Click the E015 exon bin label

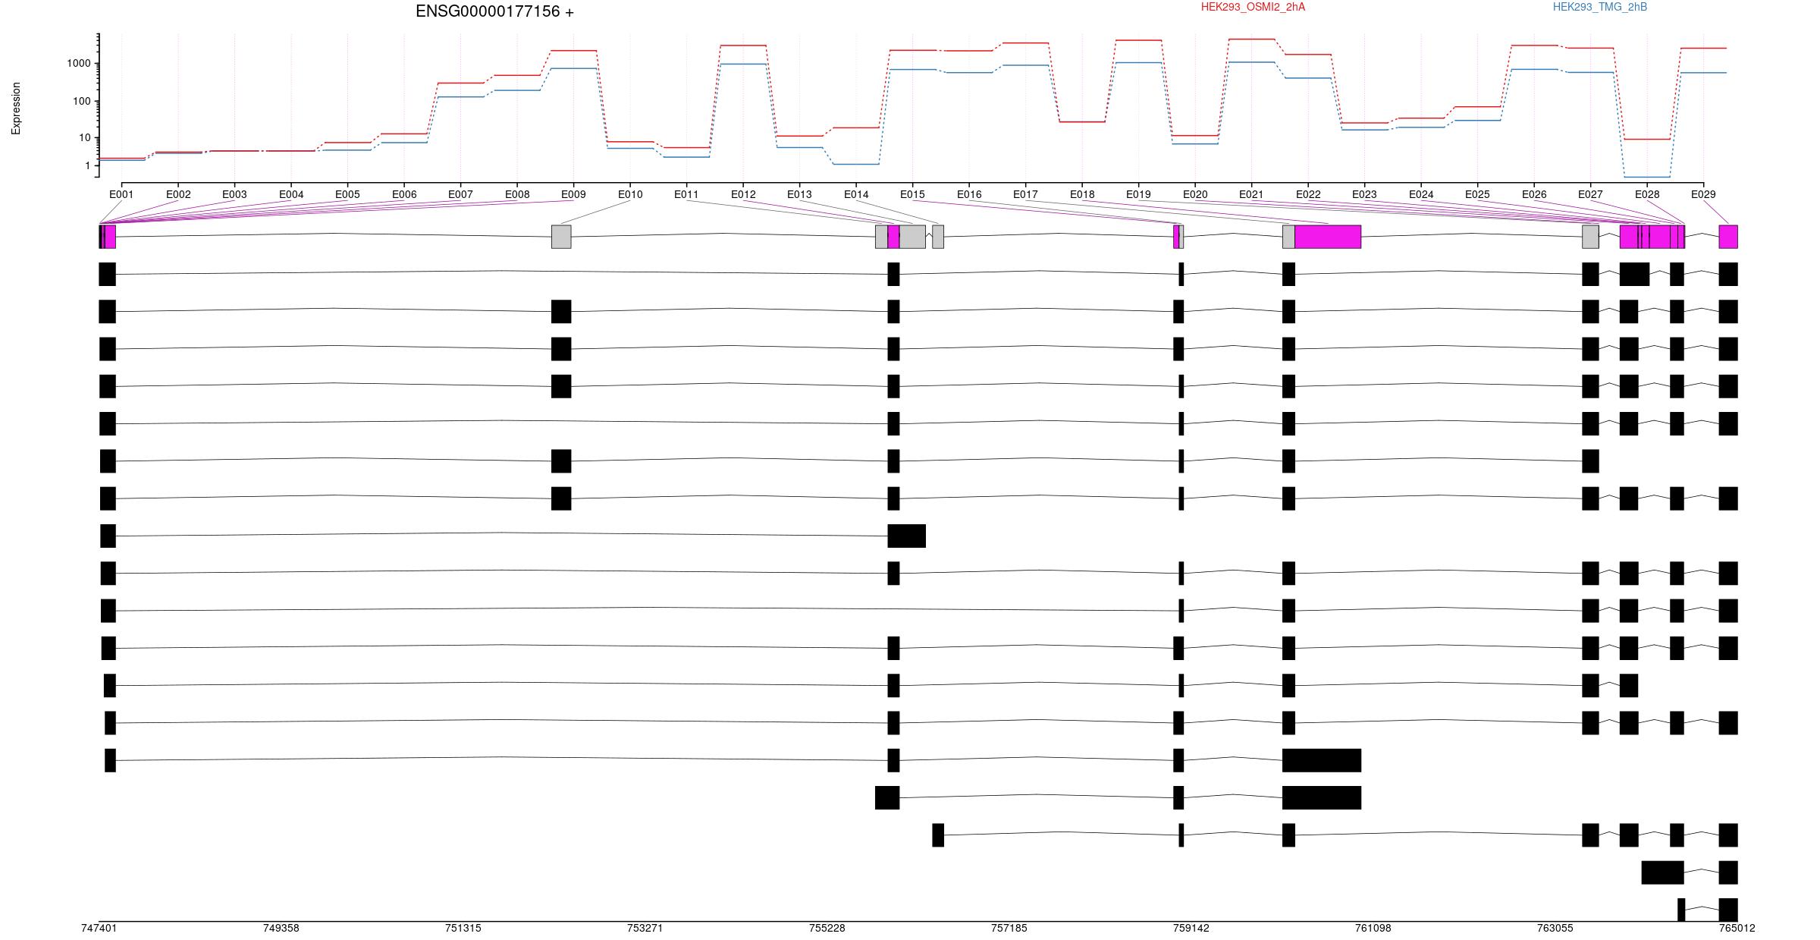912,194
